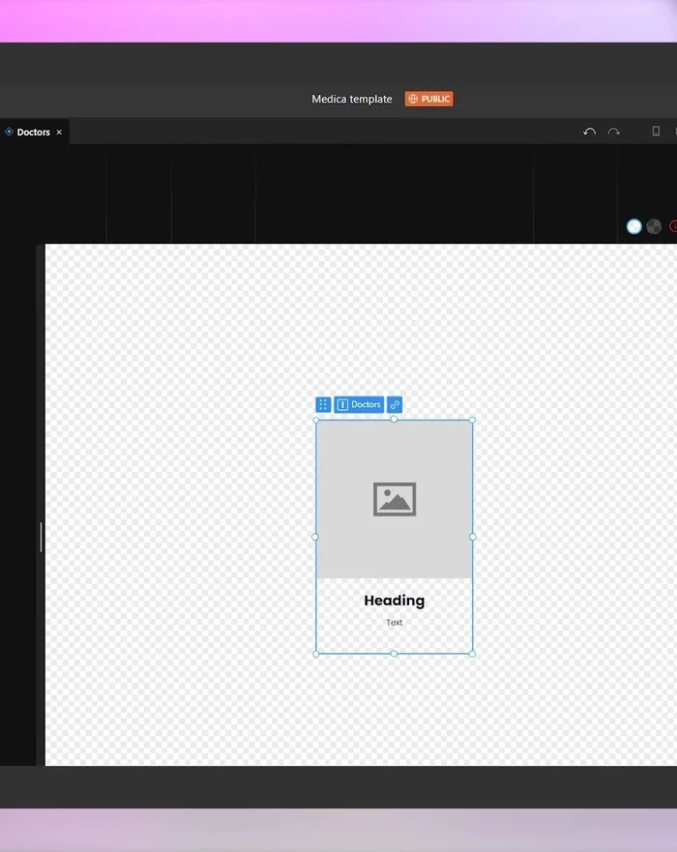Close the Doctors tab

(59, 132)
